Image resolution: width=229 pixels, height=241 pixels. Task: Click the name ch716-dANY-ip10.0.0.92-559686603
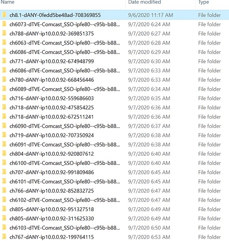[x=51, y=98]
